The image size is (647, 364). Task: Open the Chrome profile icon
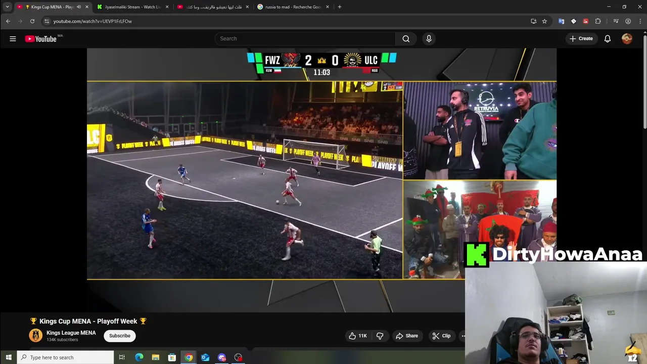[x=628, y=21]
